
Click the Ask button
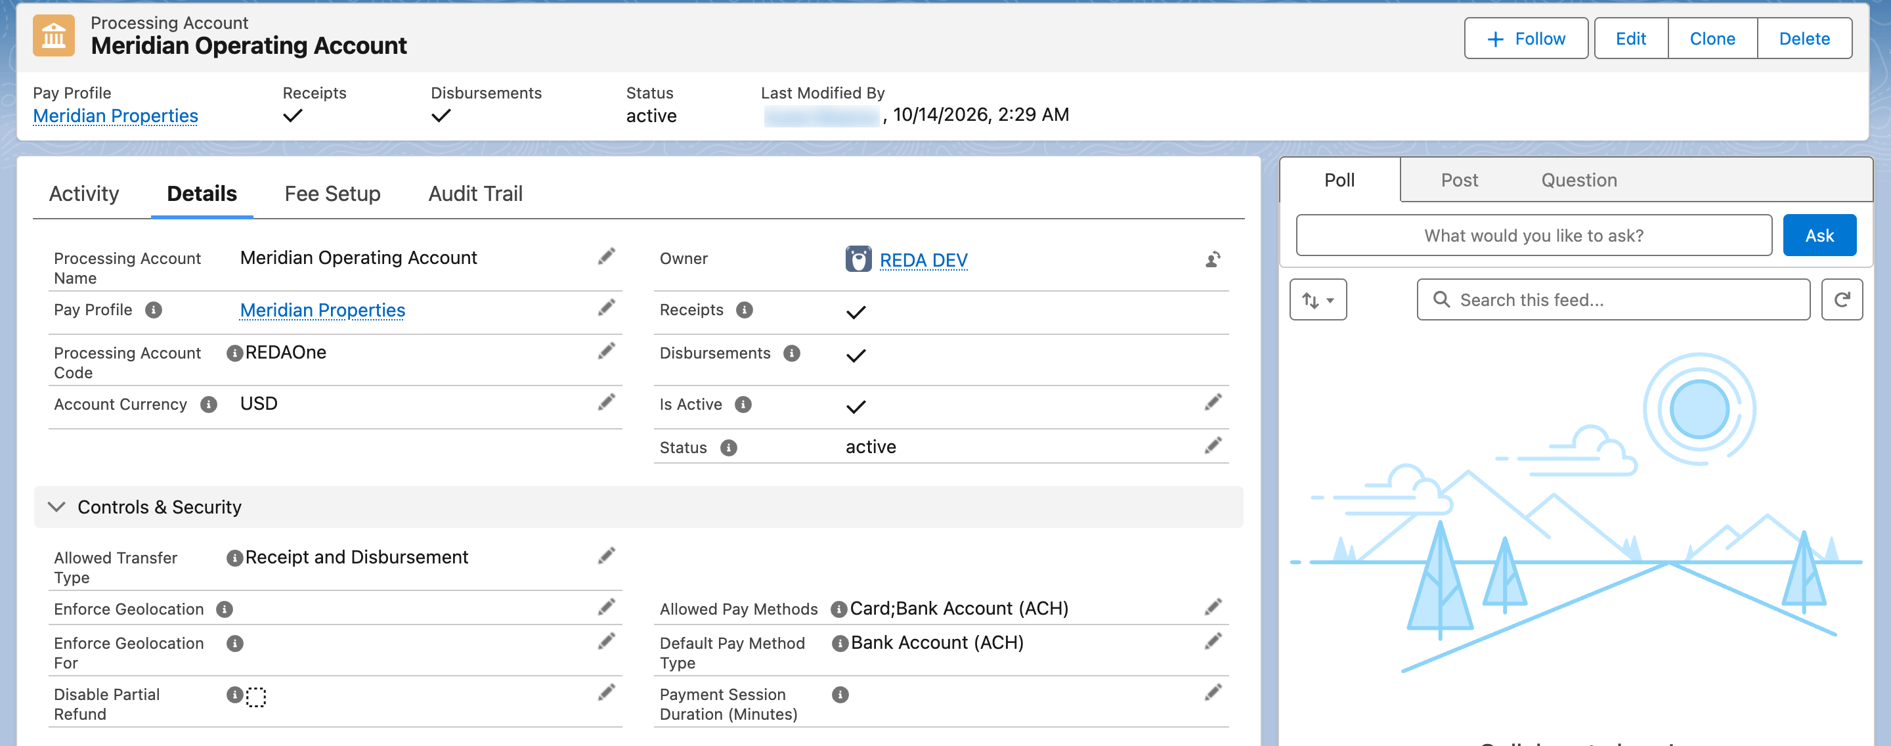click(1819, 235)
